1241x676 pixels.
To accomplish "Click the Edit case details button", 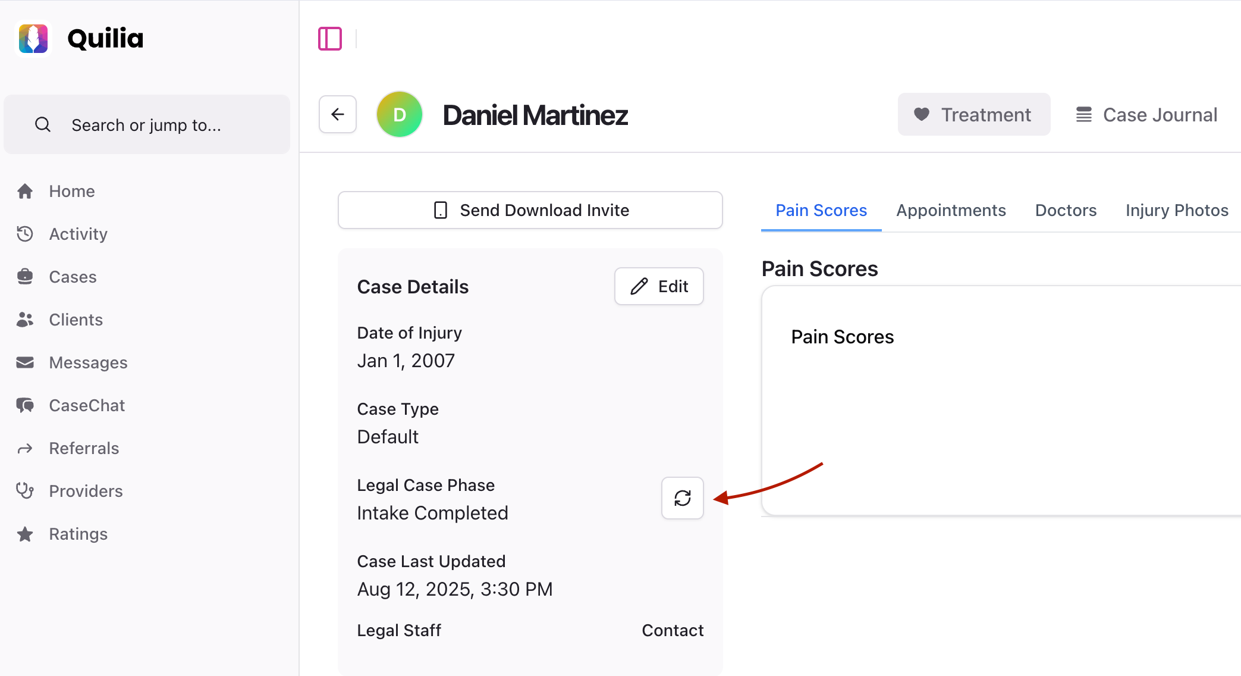I will click(x=659, y=286).
